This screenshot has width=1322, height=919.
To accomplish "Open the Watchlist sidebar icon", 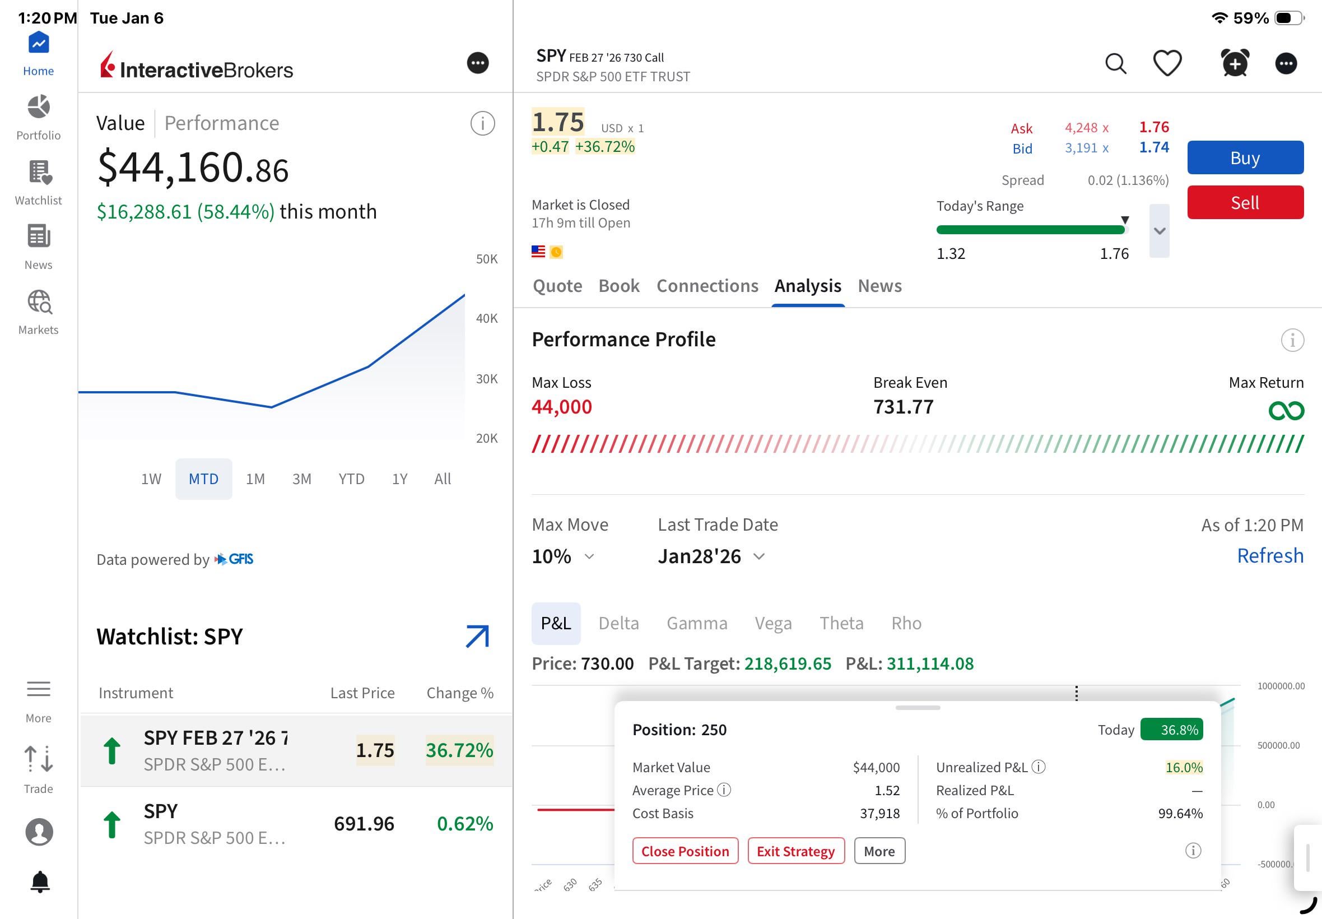I will [39, 173].
